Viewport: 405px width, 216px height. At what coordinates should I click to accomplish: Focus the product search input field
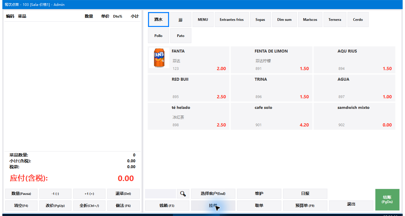(161, 194)
